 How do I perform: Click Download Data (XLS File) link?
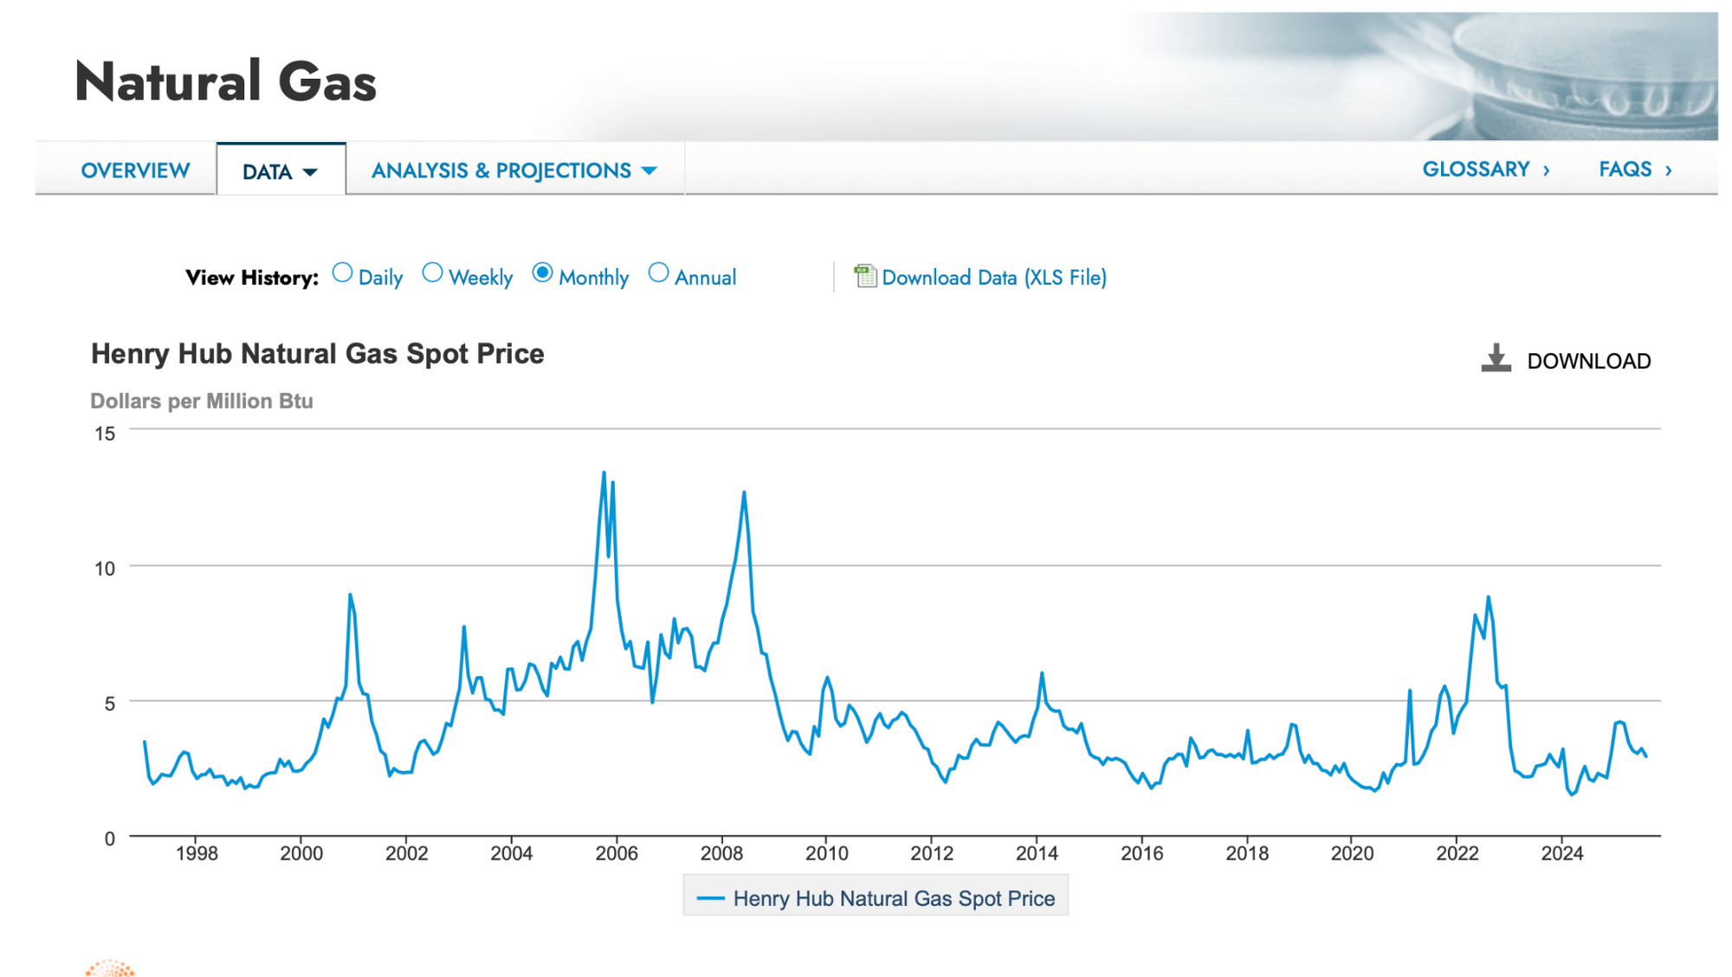point(993,278)
